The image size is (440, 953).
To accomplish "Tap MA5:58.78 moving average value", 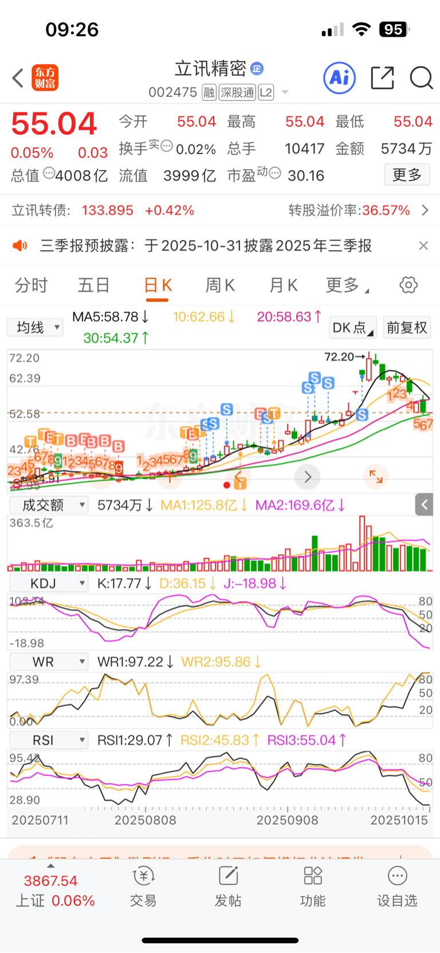I will tap(111, 316).
